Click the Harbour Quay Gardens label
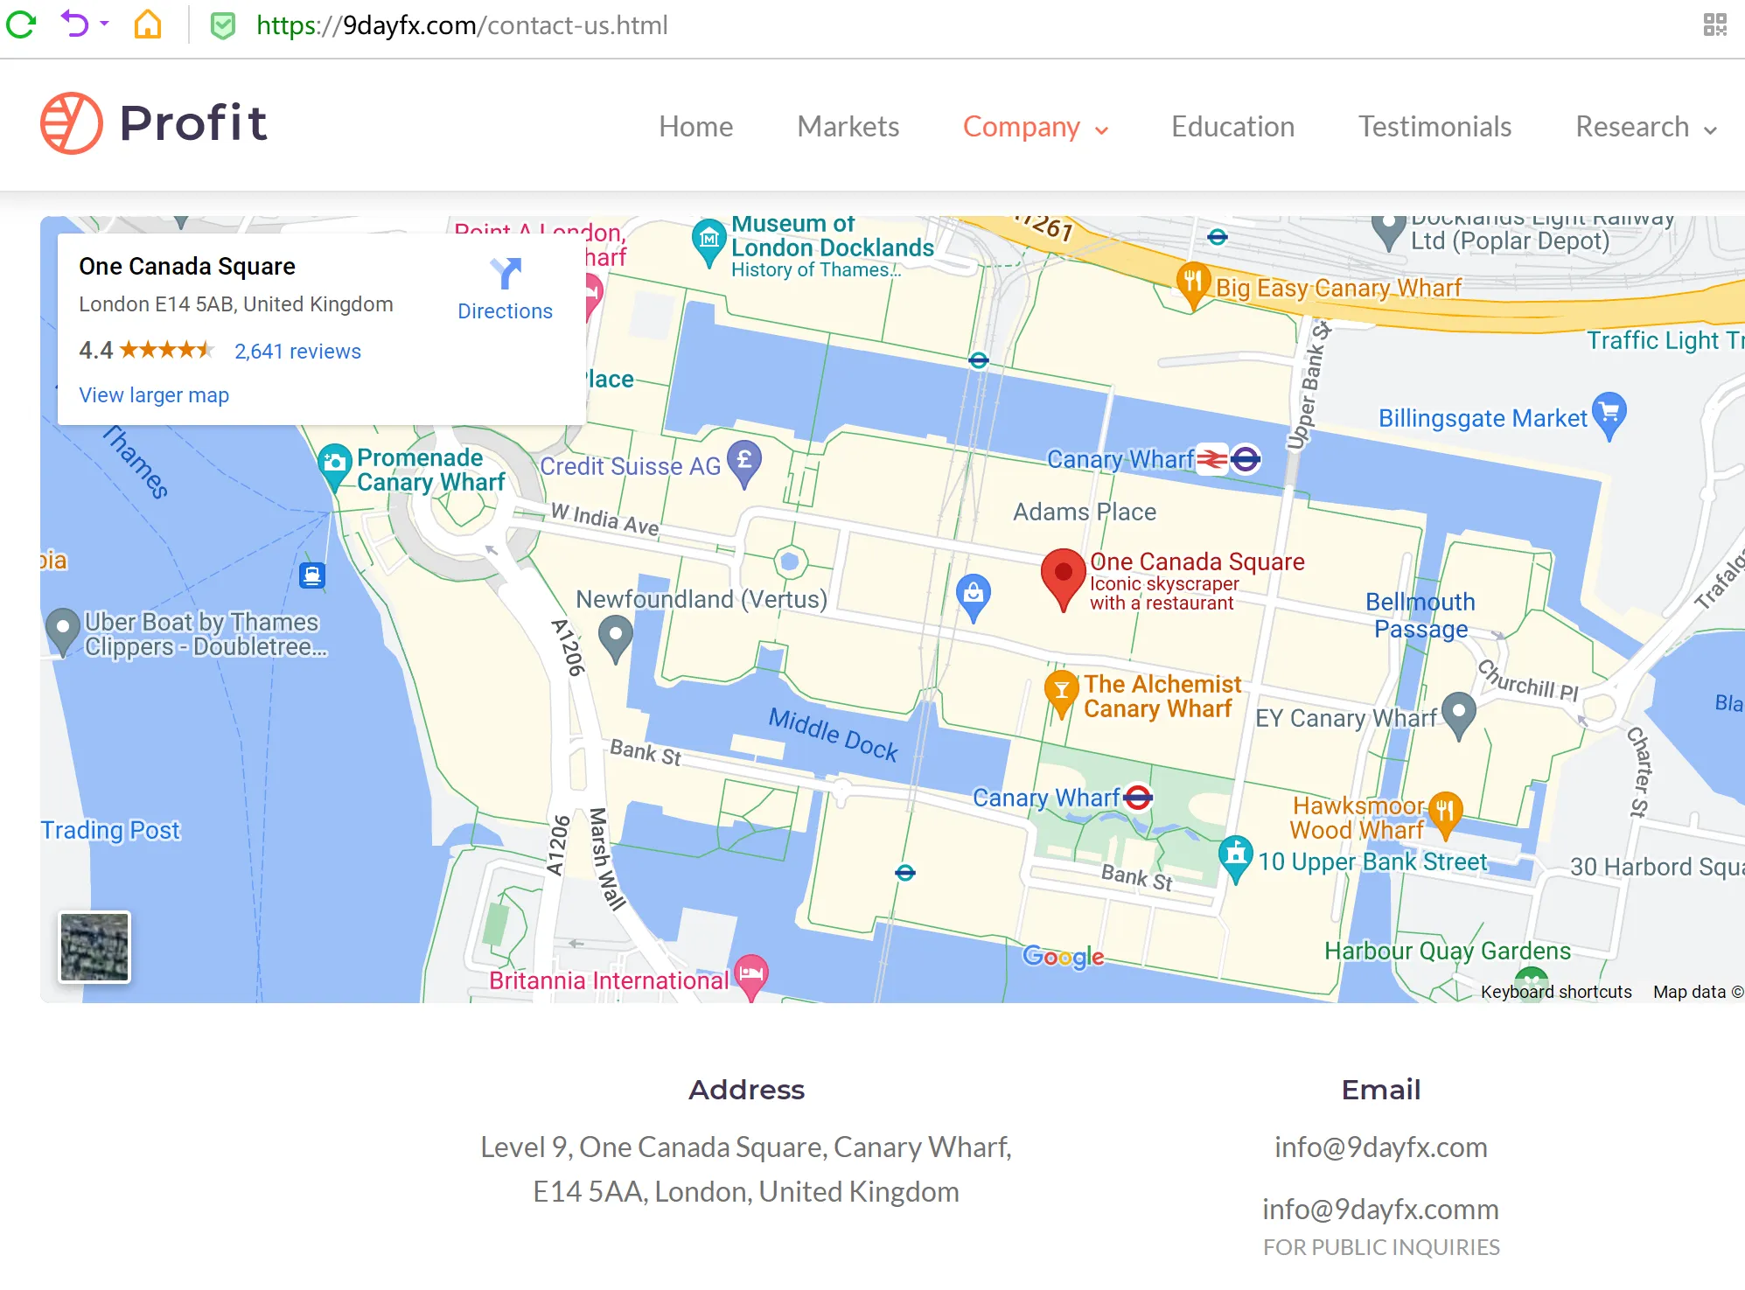This screenshot has height=1290, width=1745. [1448, 952]
